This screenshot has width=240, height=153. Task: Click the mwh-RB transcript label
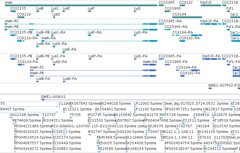coord(12,27)
